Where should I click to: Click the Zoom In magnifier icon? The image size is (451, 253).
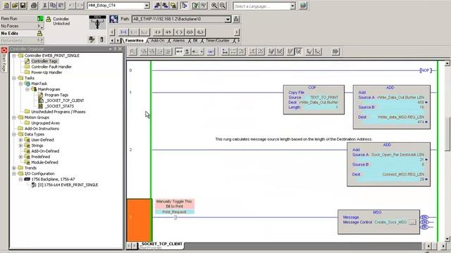click(214, 6)
